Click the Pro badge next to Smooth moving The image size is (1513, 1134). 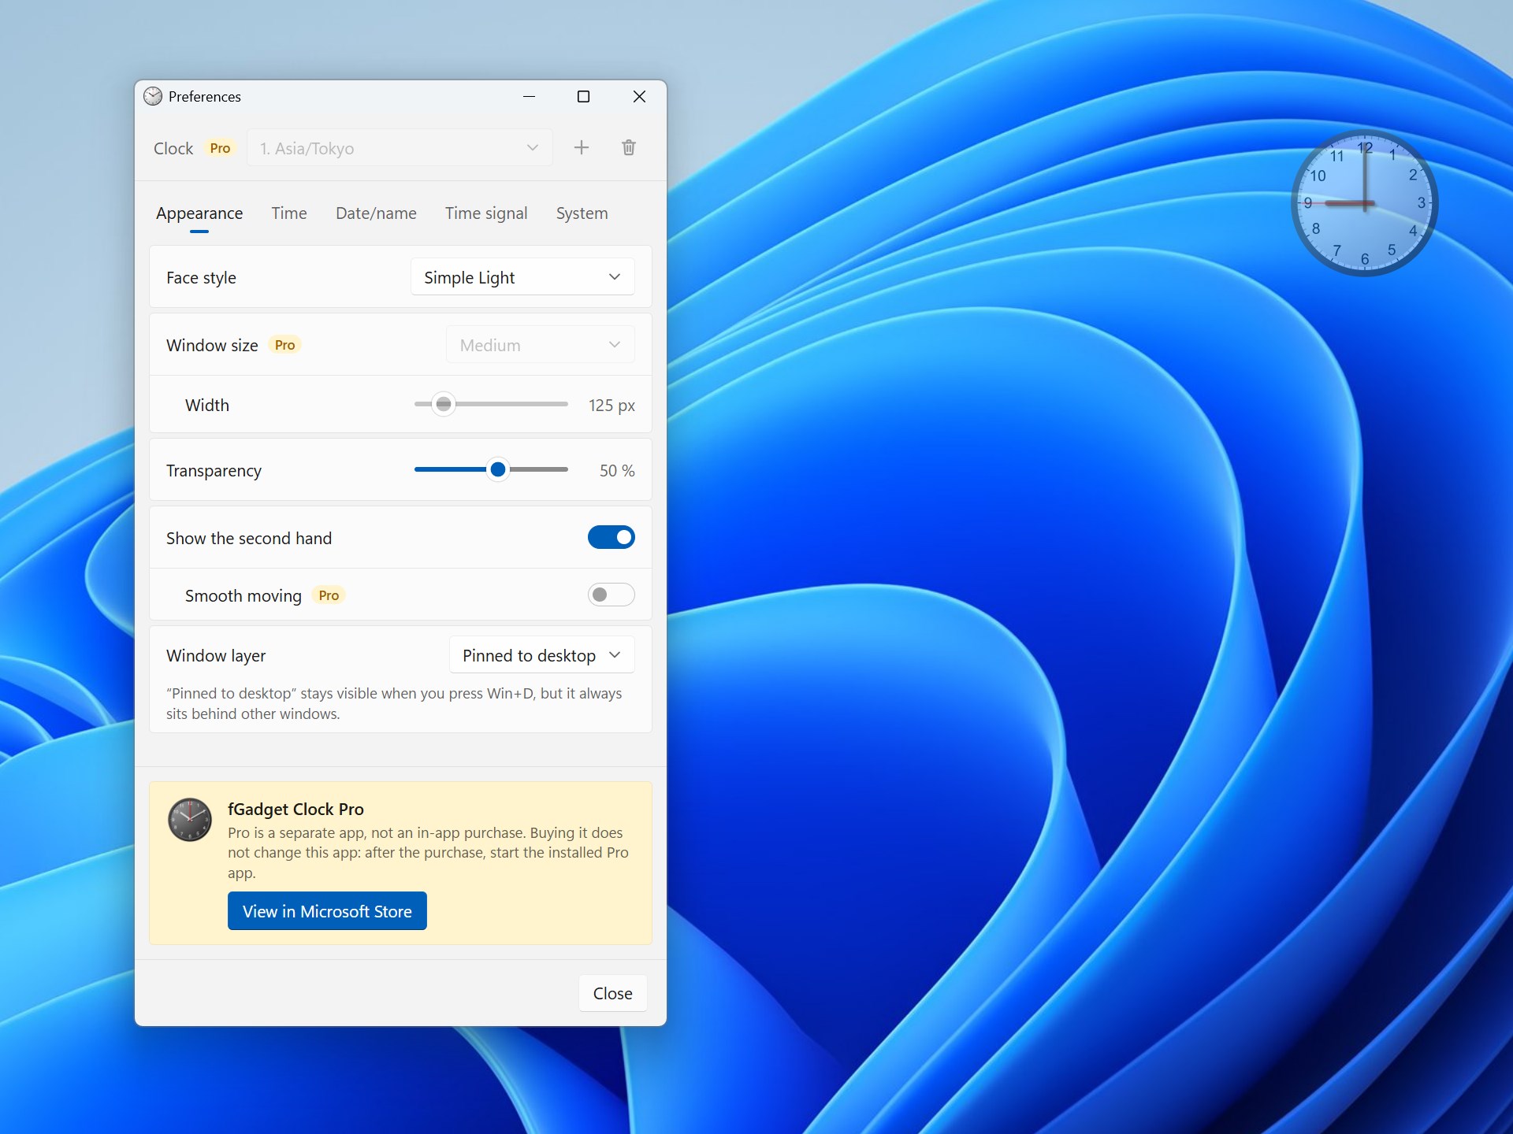(x=329, y=595)
